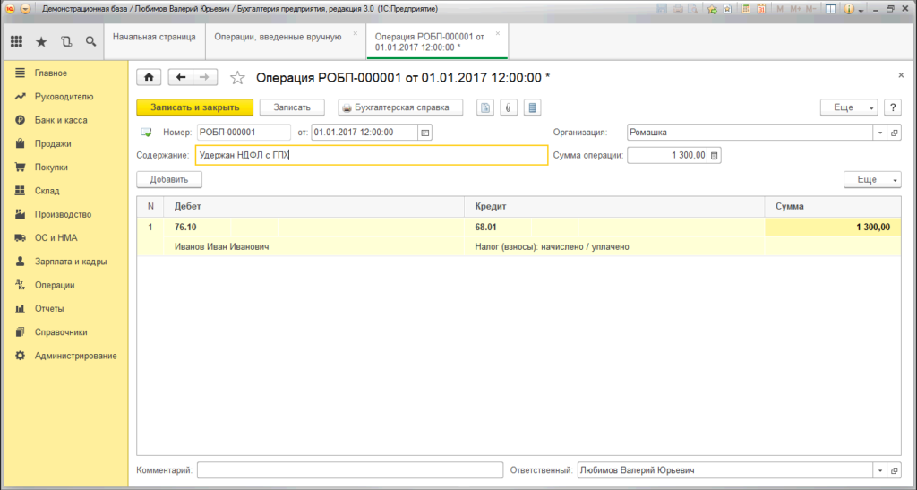Open the calendar picker next to date field

pyautogui.click(x=425, y=133)
